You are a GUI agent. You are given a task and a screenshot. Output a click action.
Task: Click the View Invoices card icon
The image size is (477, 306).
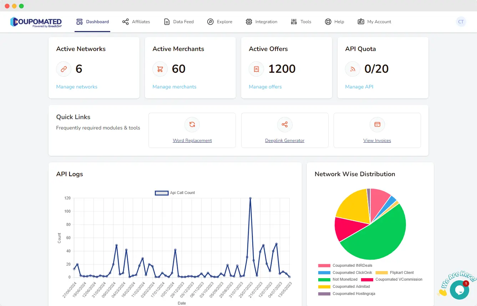point(377,124)
